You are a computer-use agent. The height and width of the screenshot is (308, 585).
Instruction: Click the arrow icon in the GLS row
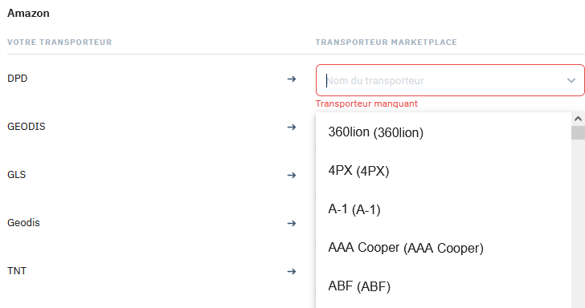[x=292, y=175]
